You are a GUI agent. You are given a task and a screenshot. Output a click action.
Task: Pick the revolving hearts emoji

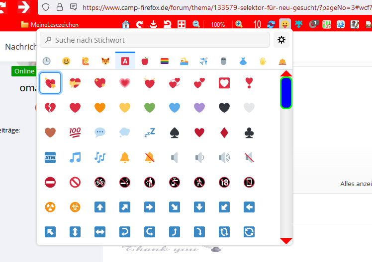pyautogui.click(x=175, y=83)
